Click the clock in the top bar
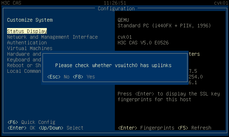 115,3
